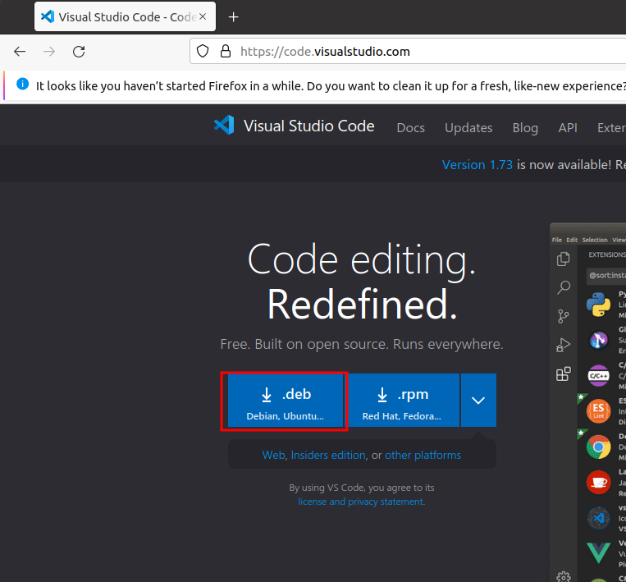The image size is (626, 582).
Task: Click the Chrome debugger extension icon
Action: [598, 447]
